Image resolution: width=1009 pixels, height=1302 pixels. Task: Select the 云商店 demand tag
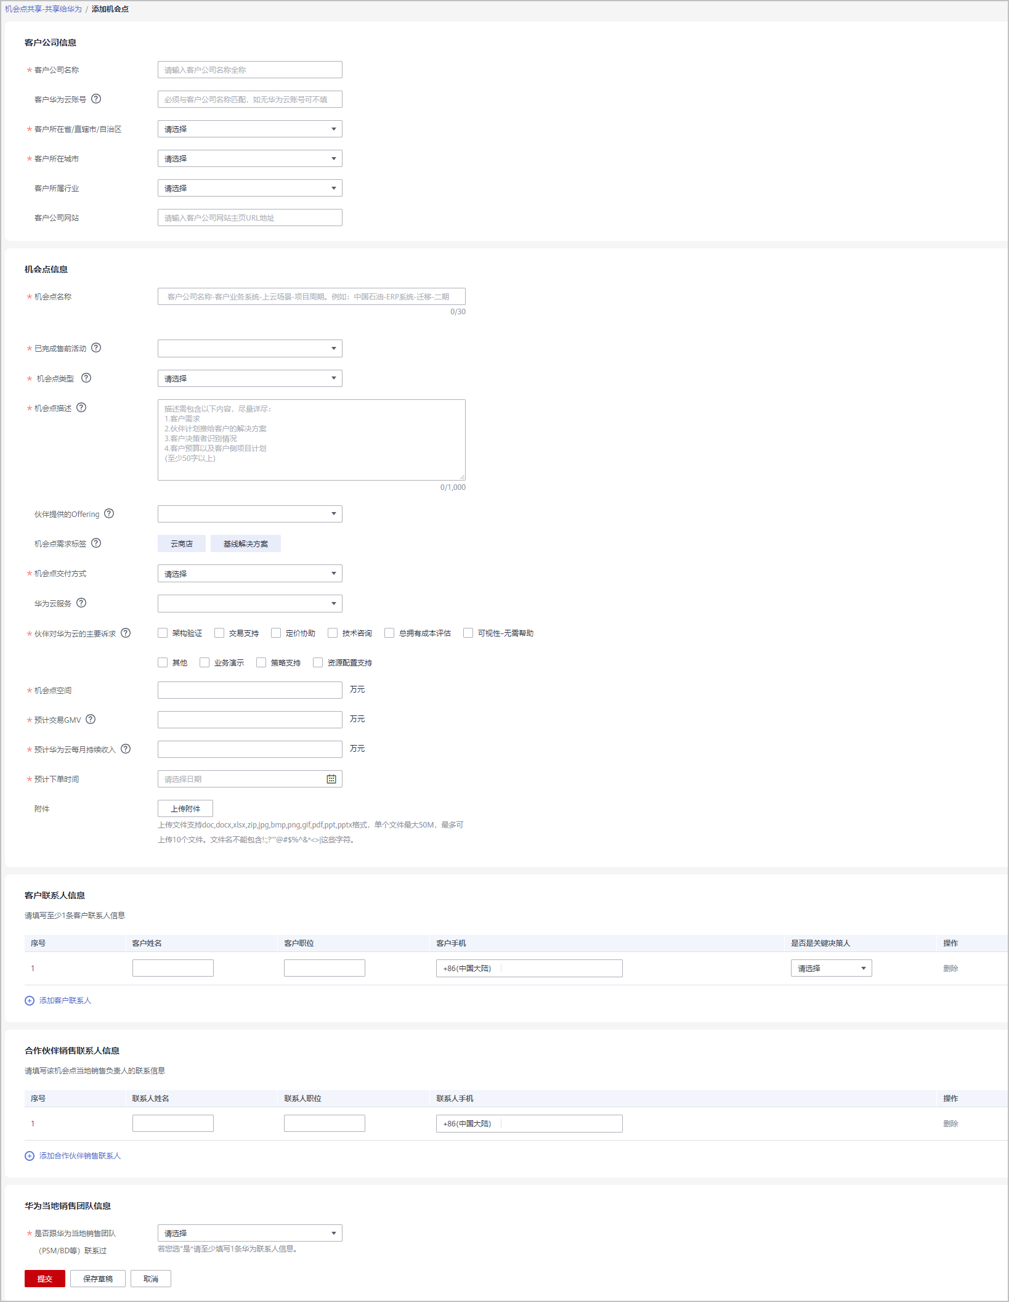[x=182, y=543]
